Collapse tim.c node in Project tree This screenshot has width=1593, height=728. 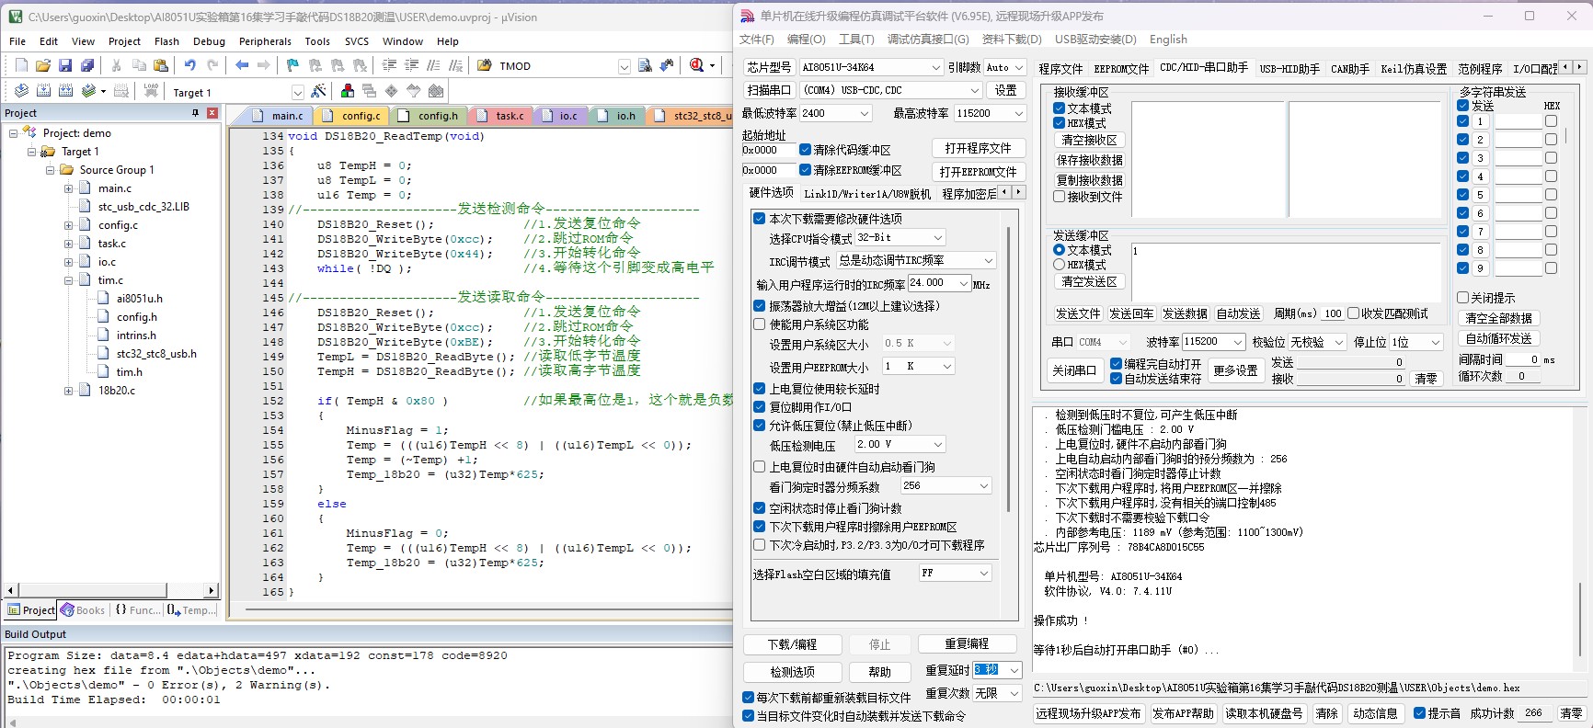(x=68, y=280)
